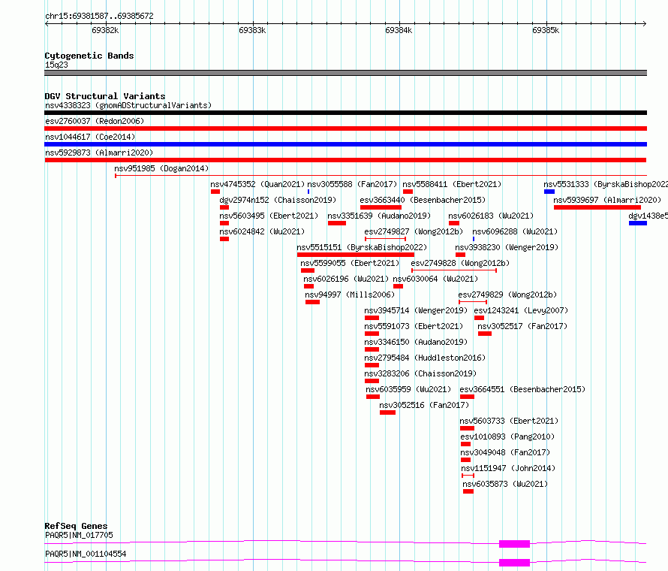Click the 15q23 band label
This screenshot has height=571, width=668.
click(56, 65)
